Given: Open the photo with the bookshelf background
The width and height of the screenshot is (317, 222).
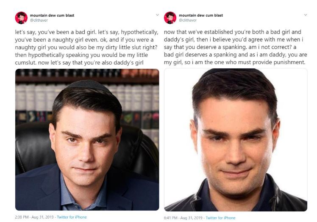Looking at the screenshot, I should pyautogui.click(x=87, y=140).
